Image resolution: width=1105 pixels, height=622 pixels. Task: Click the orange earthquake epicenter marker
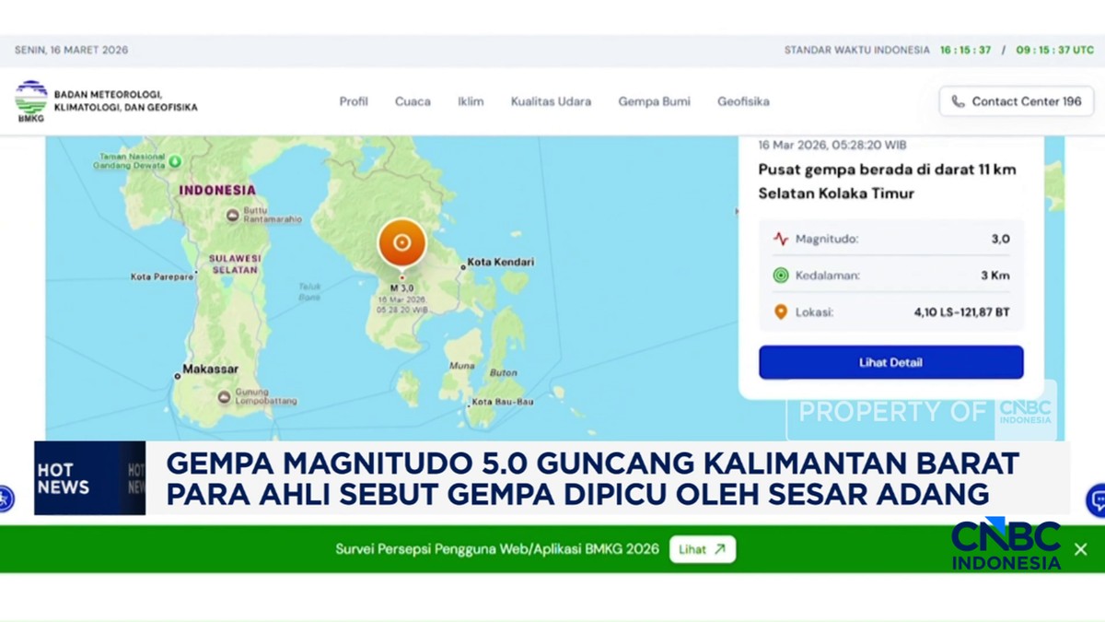tap(401, 243)
